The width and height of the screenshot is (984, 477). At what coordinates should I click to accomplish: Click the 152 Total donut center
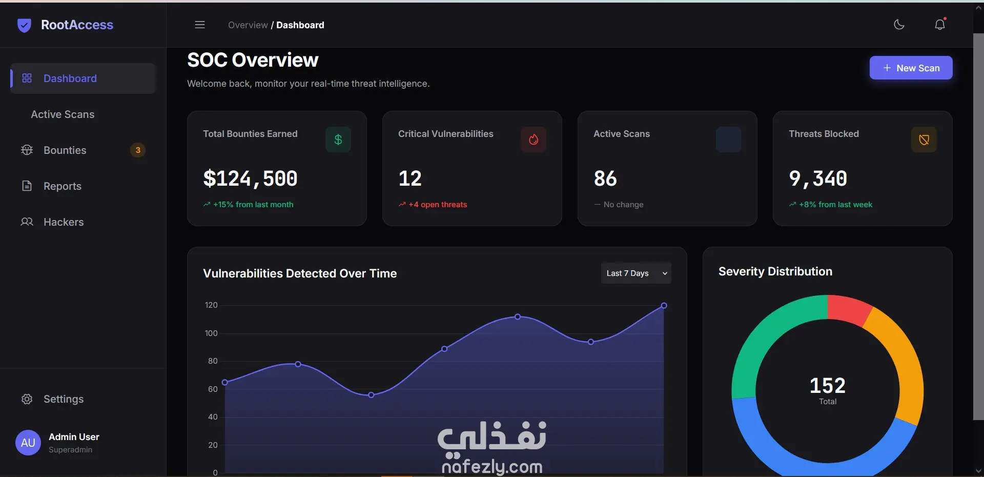pyautogui.click(x=828, y=390)
